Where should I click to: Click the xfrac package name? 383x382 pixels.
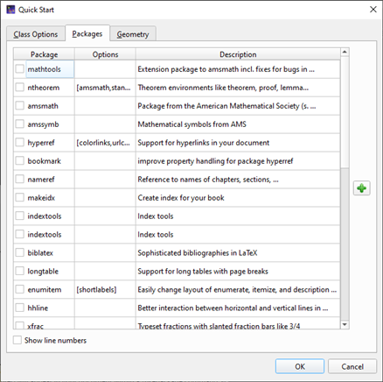35,326
